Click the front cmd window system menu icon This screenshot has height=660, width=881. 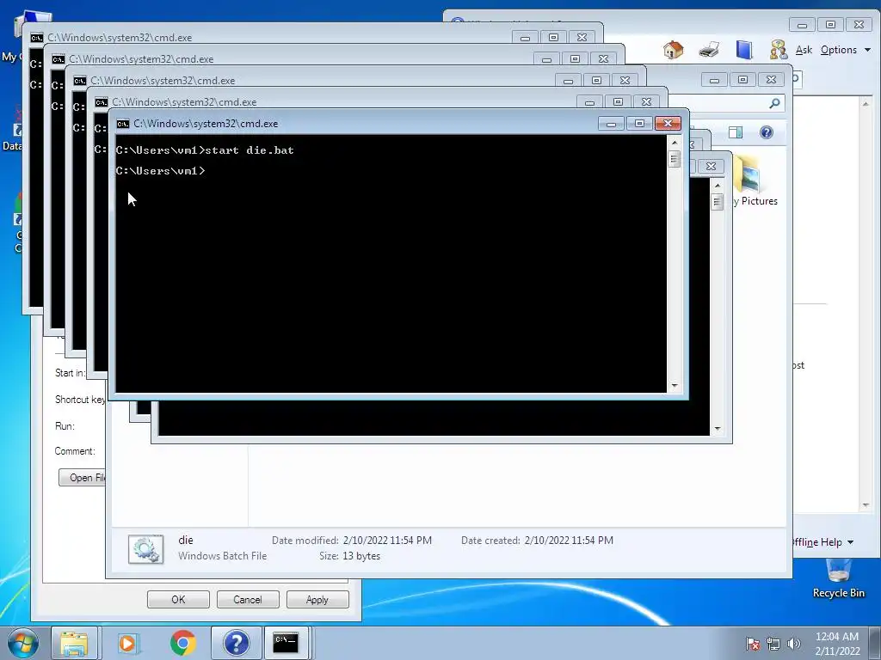coord(123,124)
